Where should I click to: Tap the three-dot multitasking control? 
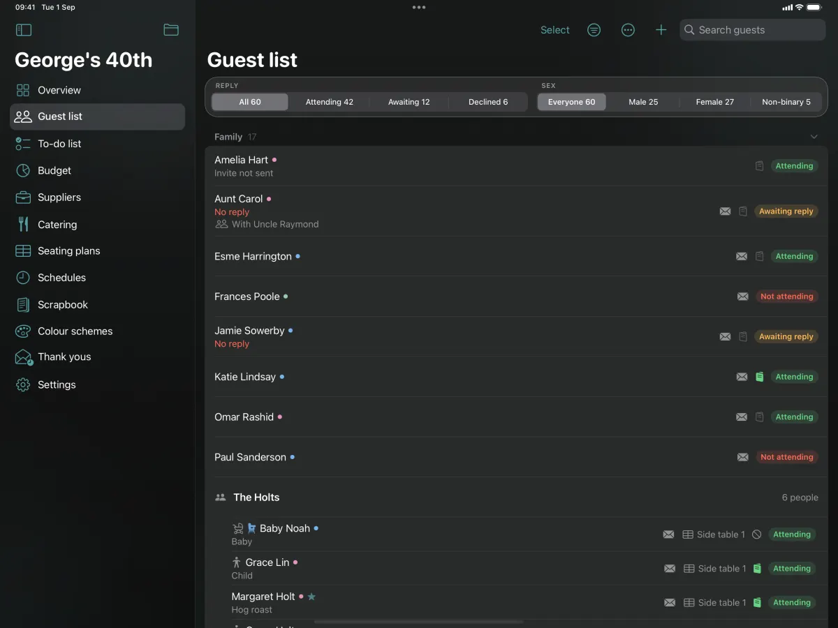click(419, 7)
